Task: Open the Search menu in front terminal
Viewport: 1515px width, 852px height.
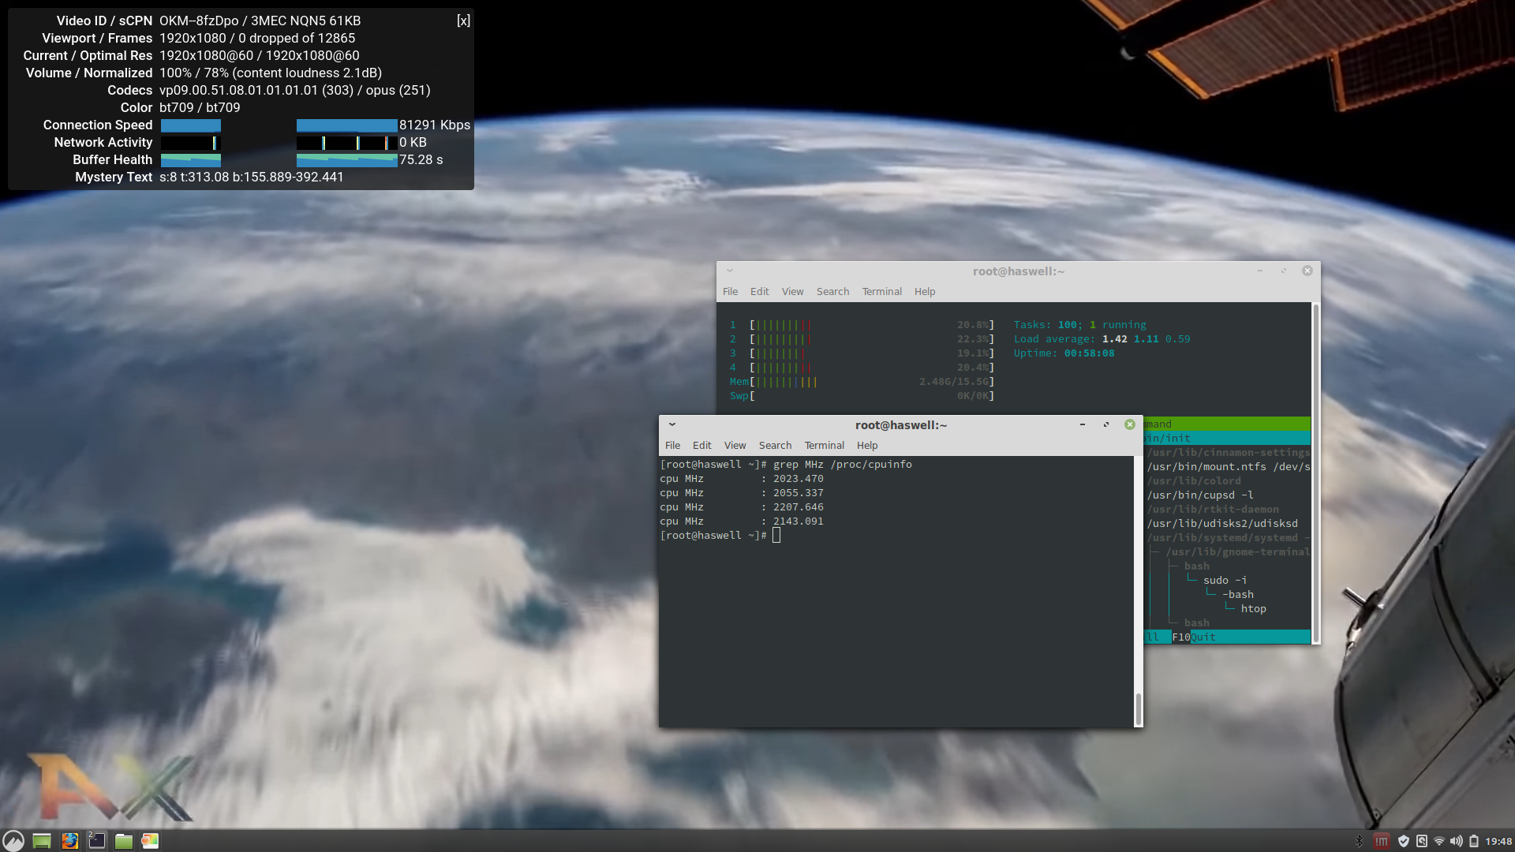Action: coord(775,446)
